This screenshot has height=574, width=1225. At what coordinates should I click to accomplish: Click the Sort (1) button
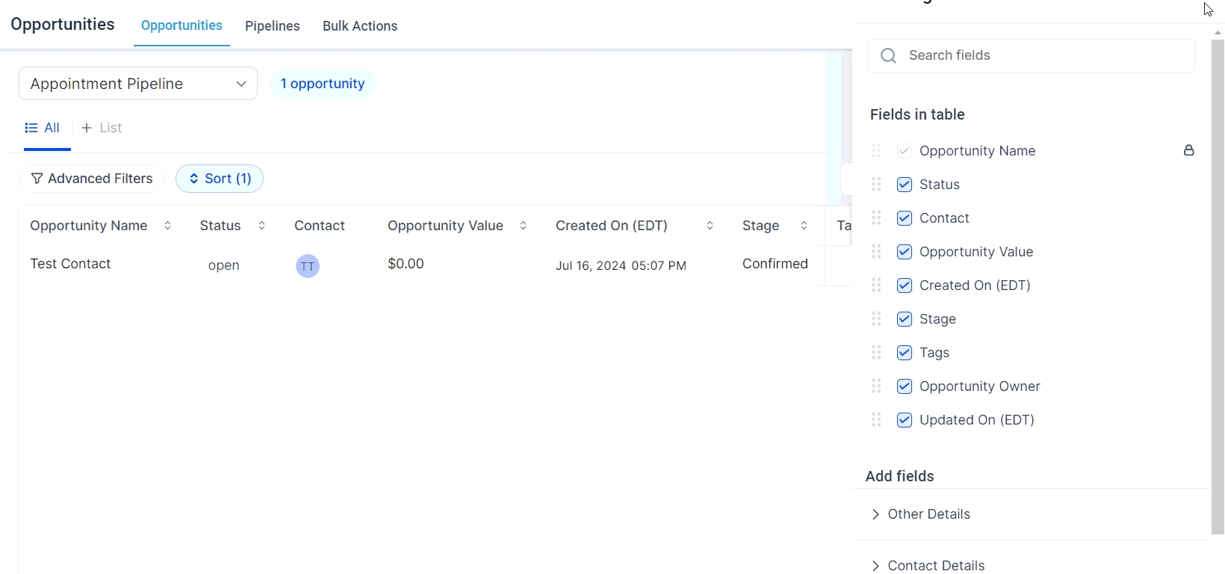pyautogui.click(x=220, y=179)
